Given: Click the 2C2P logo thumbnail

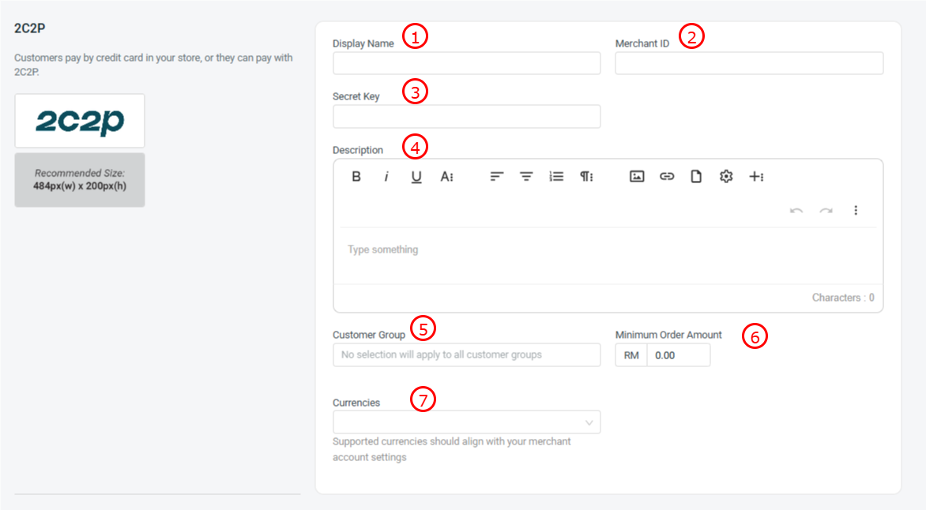Looking at the screenshot, I should click(80, 121).
